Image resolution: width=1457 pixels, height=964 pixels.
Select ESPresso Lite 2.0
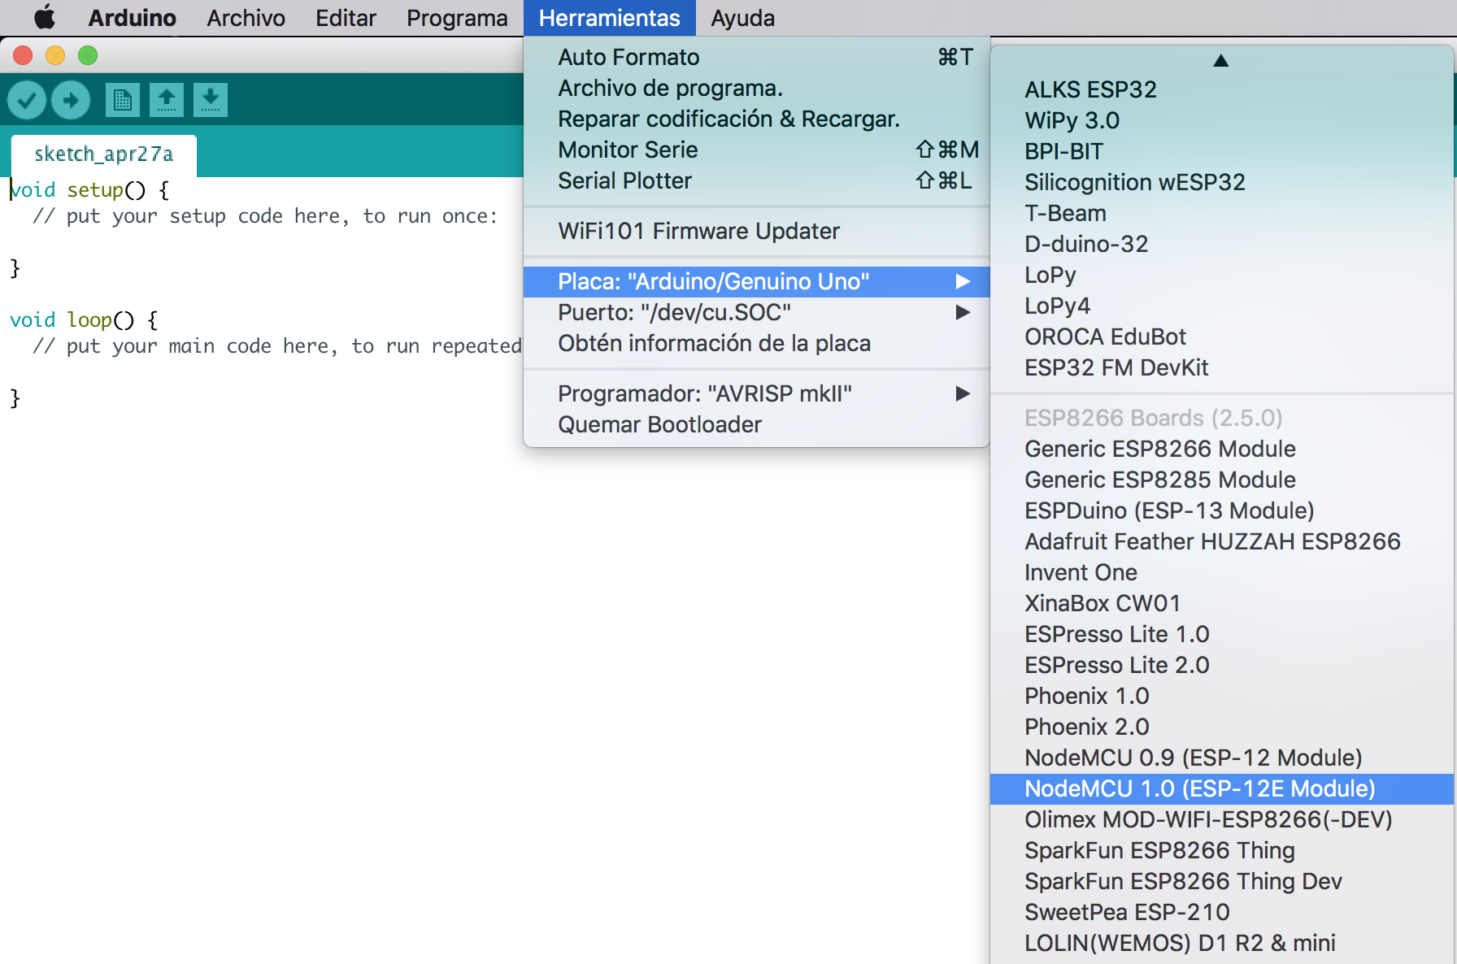click(1222, 665)
